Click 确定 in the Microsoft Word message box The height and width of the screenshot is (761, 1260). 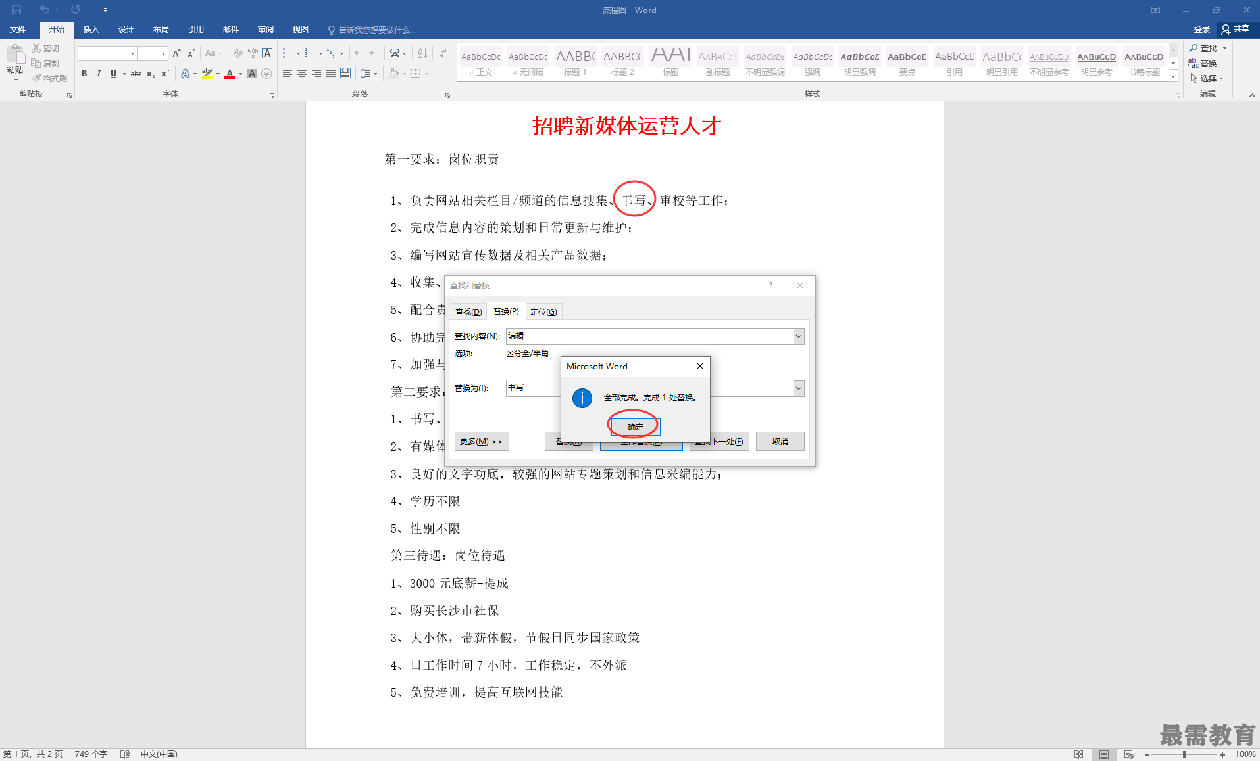[x=636, y=427]
